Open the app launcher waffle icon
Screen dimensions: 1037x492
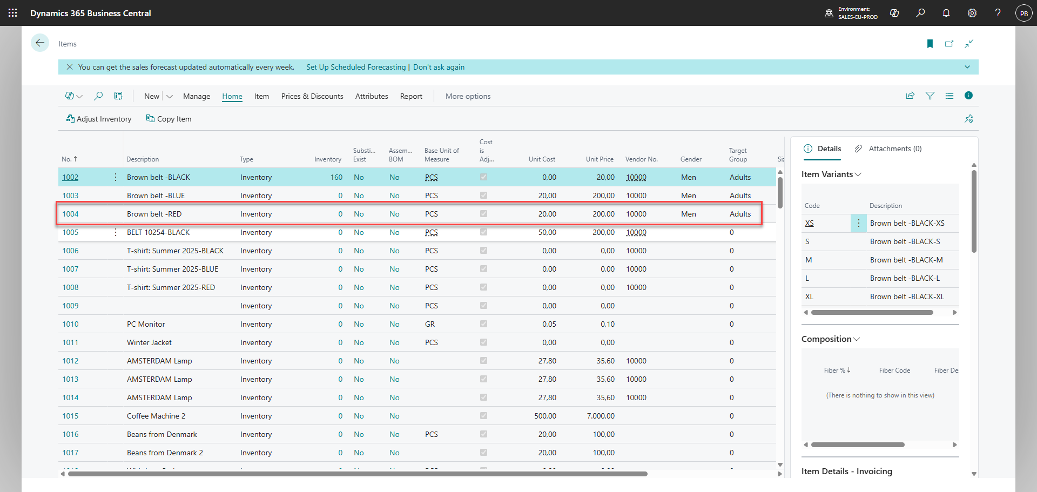pyautogui.click(x=13, y=13)
